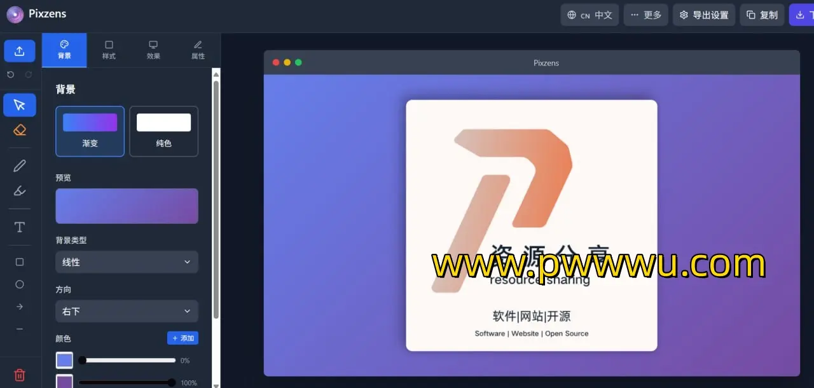814x388 pixels.
Task: Expand the 方向 dropdown showing 右下
Action: pyautogui.click(x=127, y=311)
